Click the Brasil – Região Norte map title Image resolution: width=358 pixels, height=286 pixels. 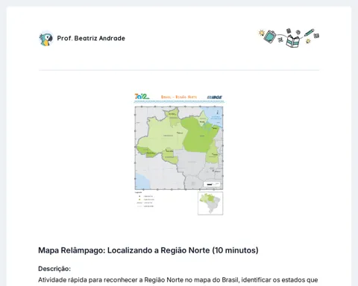pos(179,97)
